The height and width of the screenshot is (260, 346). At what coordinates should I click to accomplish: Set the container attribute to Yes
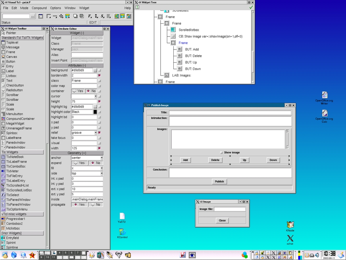pyautogui.click(x=77, y=91)
